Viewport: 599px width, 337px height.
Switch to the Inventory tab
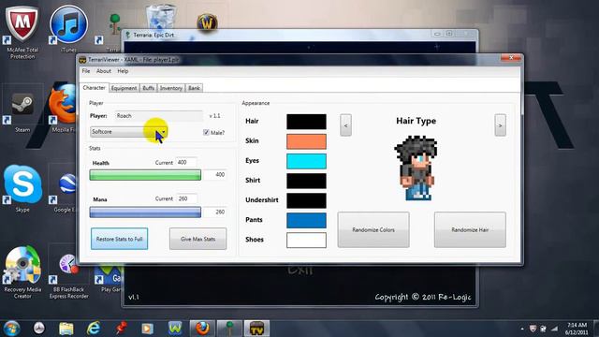(170, 88)
